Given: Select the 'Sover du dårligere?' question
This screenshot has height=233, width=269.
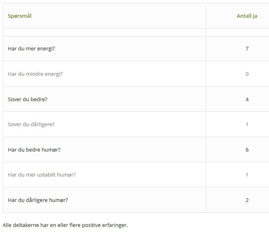Looking at the screenshot, I should coord(31,124).
